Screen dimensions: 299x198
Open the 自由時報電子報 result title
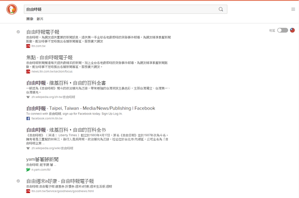pyautogui.click(x=43, y=32)
